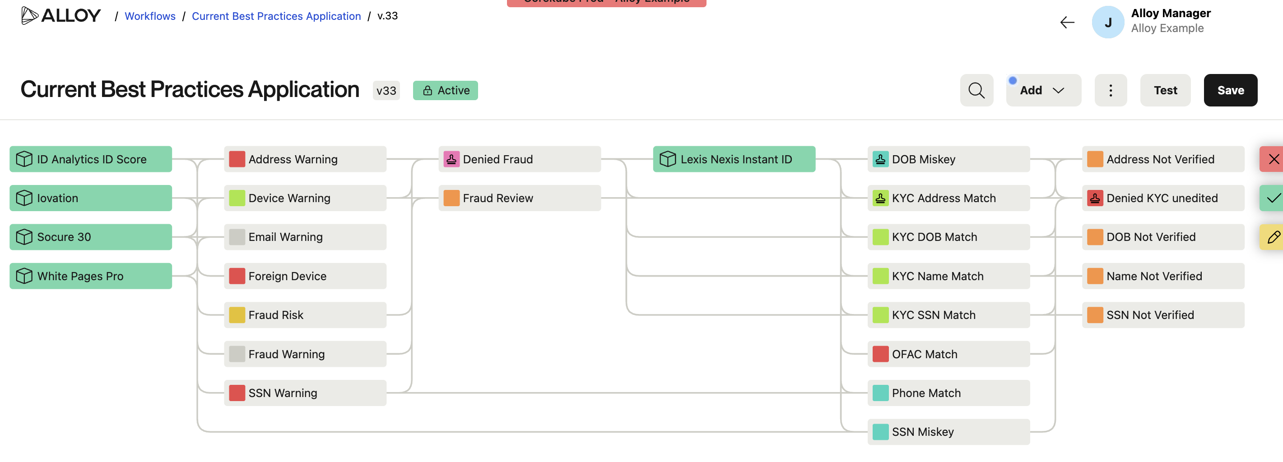
Task: Click the red swatch on Address Warning
Action: [x=237, y=159]
